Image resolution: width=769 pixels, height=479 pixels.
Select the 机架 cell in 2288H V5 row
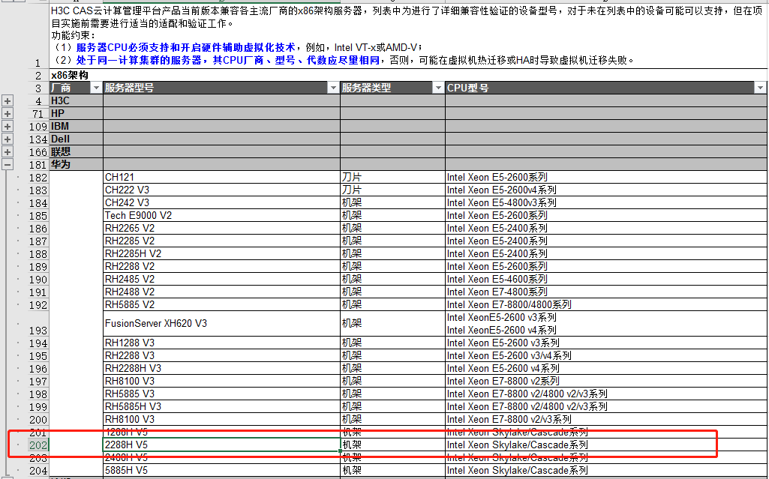click(393, 445)
